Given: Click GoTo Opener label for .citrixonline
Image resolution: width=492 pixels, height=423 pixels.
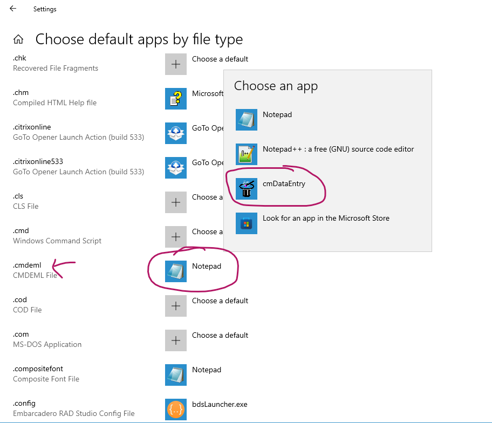Looking at the screenshot, I should 208,128.
